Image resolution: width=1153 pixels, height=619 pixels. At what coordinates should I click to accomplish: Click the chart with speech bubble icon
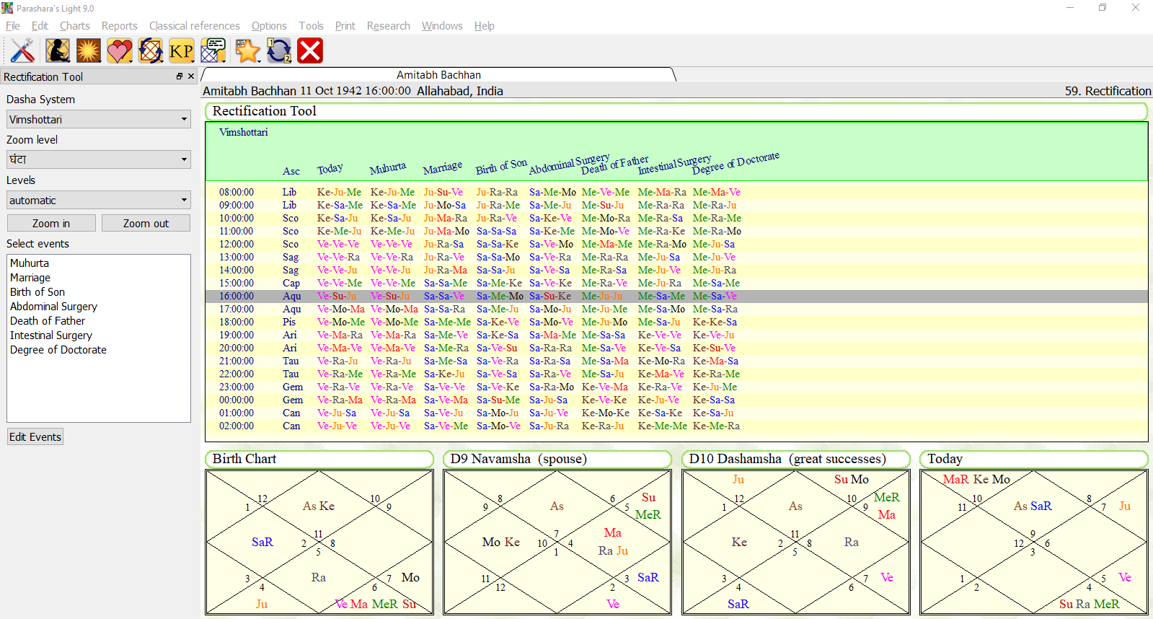coord(213,51)
